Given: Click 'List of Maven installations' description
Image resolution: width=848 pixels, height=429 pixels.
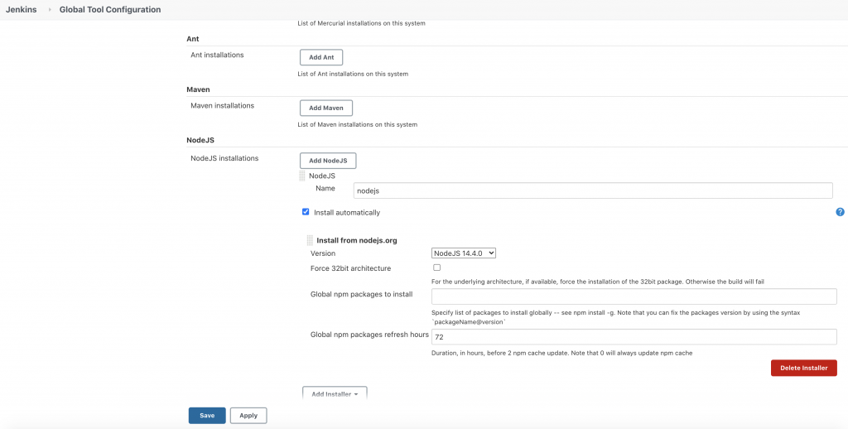Looking at the screenshot, I should point(358,124).
